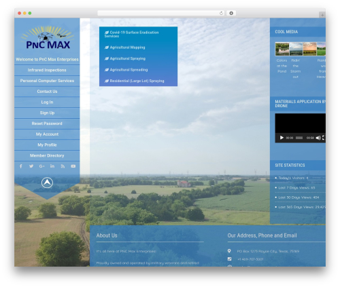Screen dimensions: 340x287
Task: Click the video elapsed time 00:00
Action: pos(290,138)
